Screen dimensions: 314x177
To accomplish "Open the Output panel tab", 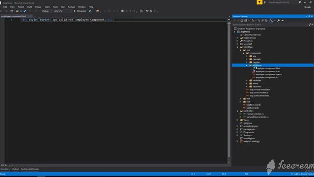I will (15, 169).
